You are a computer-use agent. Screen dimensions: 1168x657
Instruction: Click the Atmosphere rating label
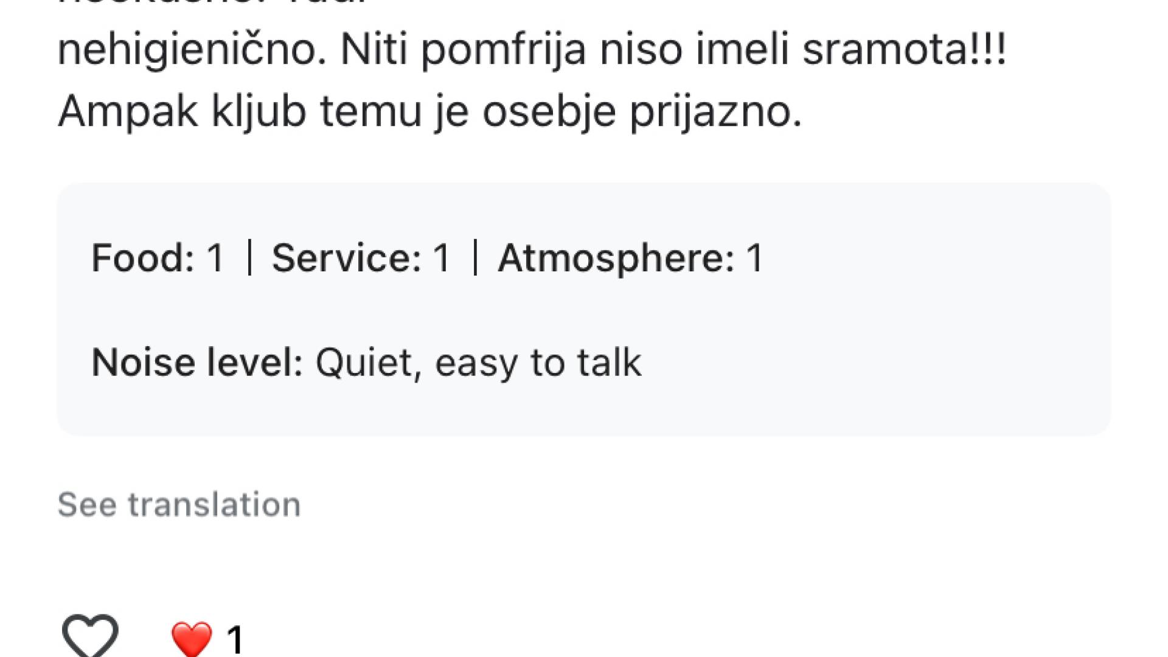click(616, 257)
